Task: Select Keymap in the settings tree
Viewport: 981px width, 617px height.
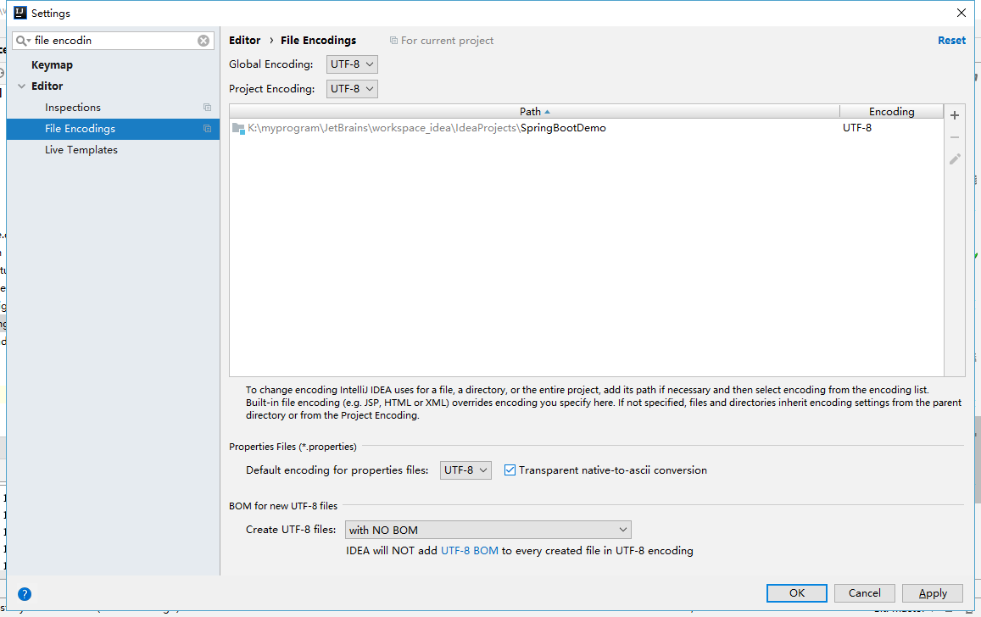Action: tap(52, 65)
